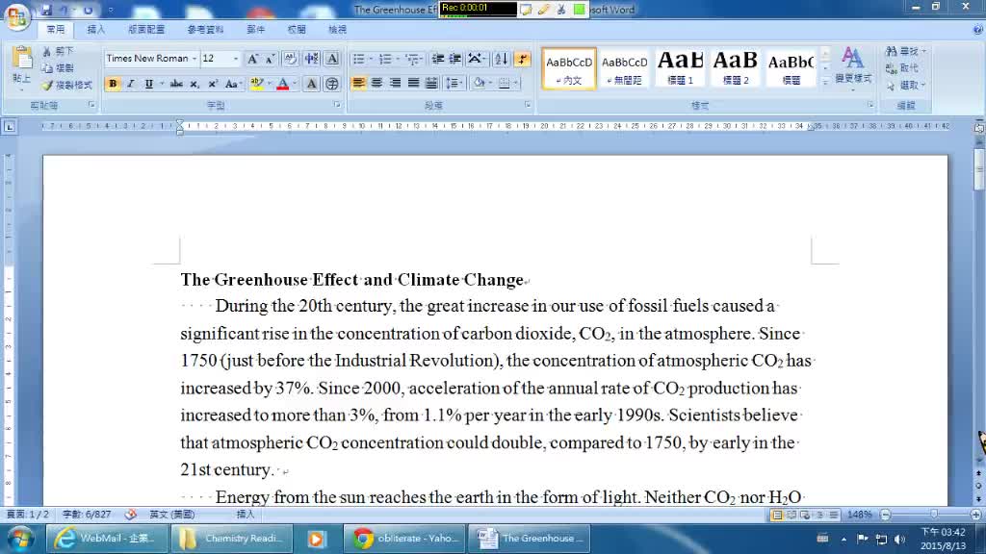Image resolution: width=986 pixels, height=554 pixels.
Task: Toggle Strikethrough formatting
Action: (177, 84)
